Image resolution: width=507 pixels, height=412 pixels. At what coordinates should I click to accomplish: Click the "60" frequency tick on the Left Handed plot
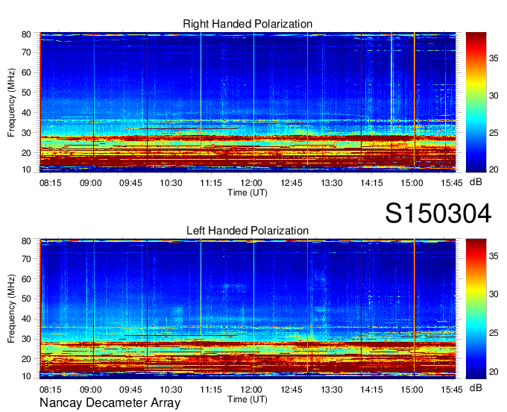point(26,278)
